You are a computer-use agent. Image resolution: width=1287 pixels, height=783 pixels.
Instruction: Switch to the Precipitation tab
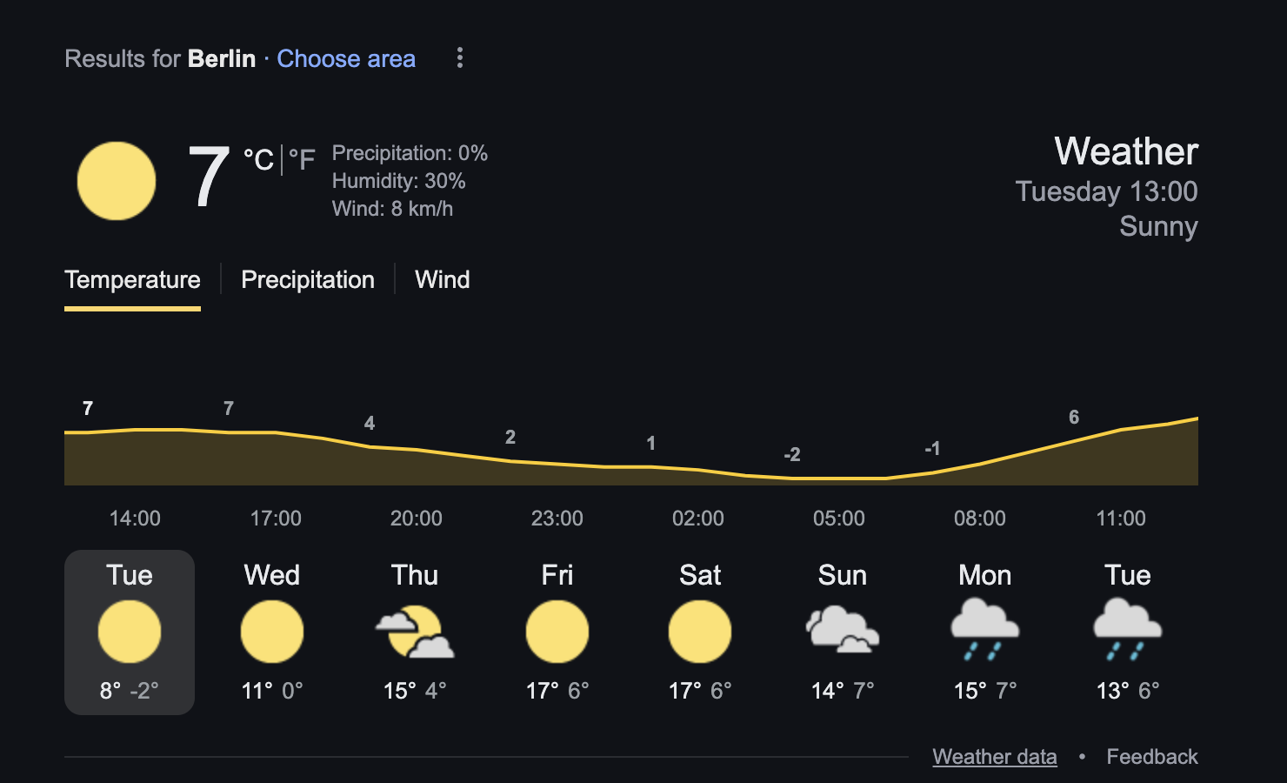308,280
